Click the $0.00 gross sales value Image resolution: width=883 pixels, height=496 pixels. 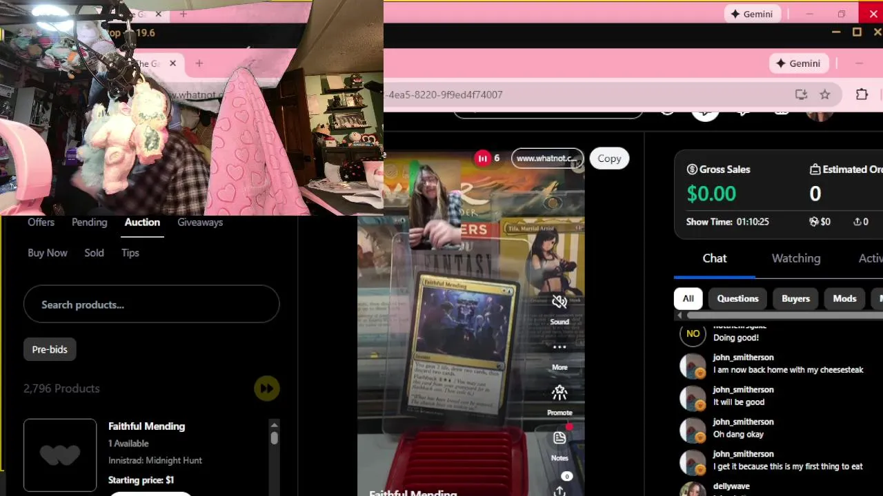[711, 194]
